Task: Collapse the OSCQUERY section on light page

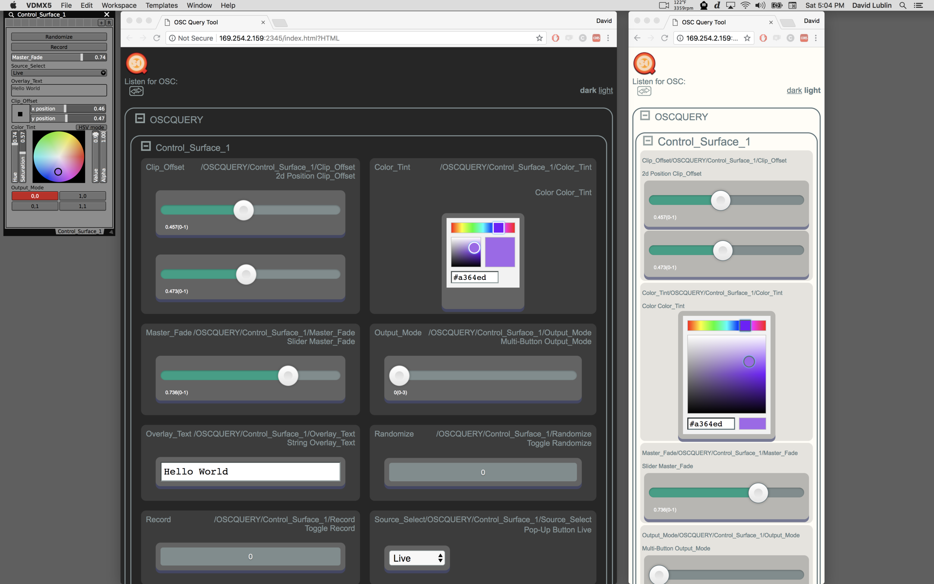Action: pos(645,115)
